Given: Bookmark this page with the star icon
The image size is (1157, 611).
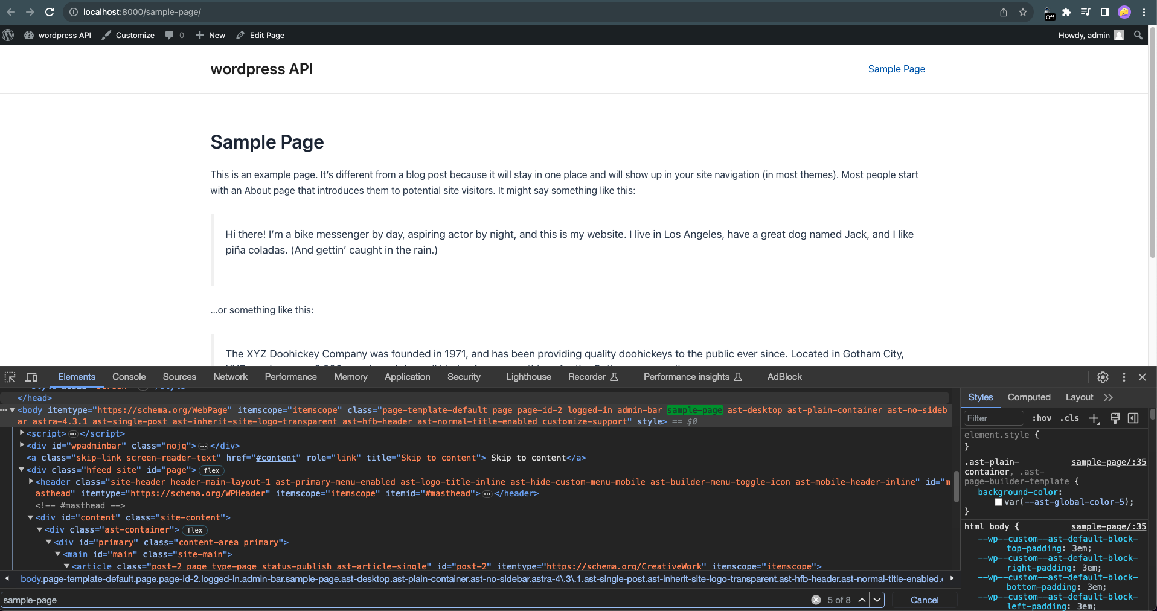Looking at the screenshot, I should (1023, 12).
